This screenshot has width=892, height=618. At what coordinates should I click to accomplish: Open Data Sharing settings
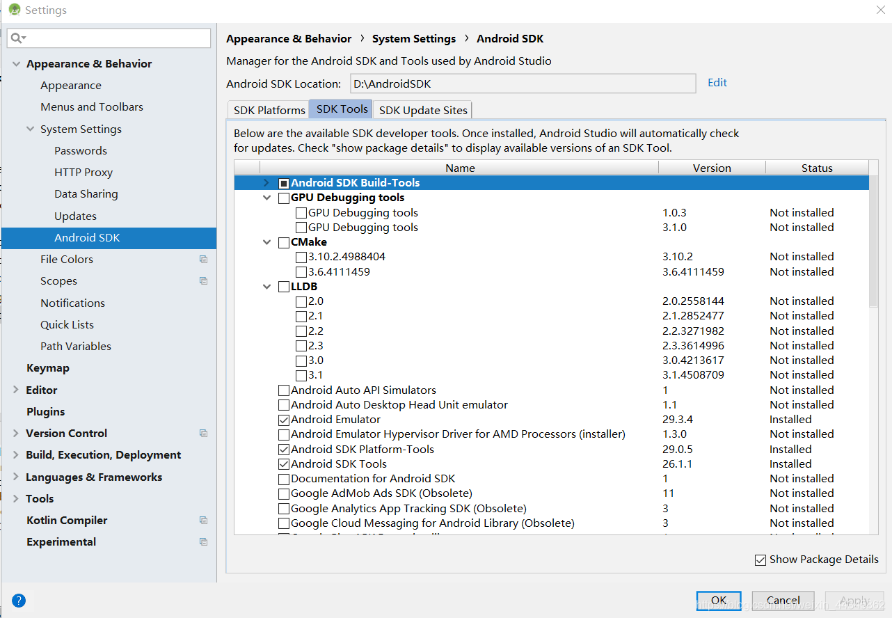pos(86,194)
